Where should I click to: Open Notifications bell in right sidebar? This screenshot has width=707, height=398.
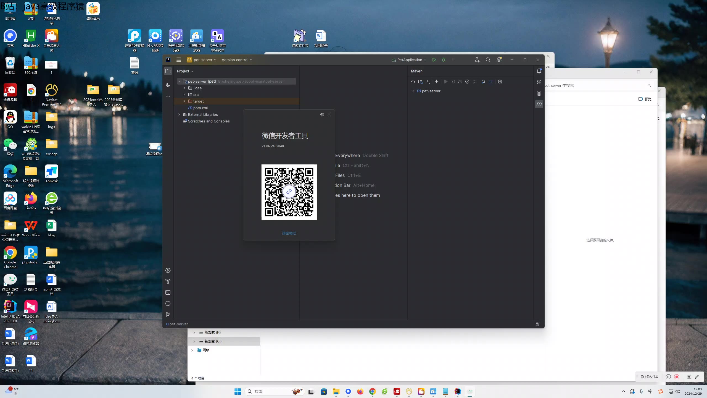pyautogui.click(x=539, y=71)
